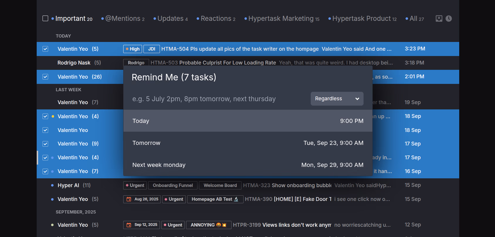
Task: Click the Homepage AB Test tag
Action: (215, 199)
